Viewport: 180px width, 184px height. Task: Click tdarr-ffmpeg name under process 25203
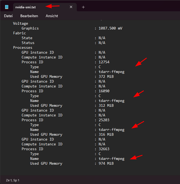(x=112, y=130)
